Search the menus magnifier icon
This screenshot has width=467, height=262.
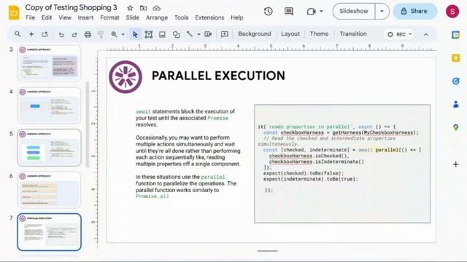point(18,34)
